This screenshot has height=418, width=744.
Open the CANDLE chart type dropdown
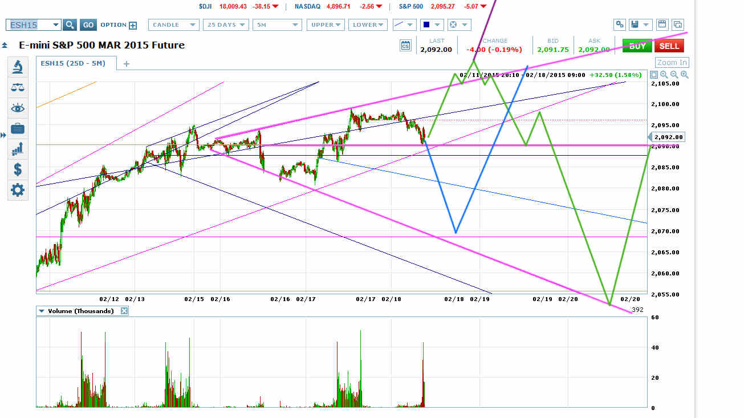[x=173, y=25]
